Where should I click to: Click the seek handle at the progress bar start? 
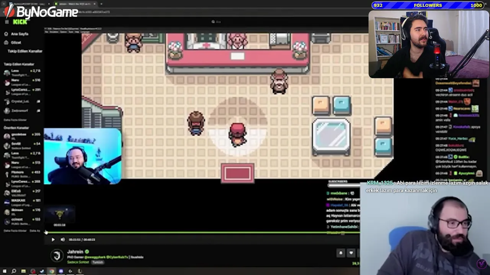pos(46,232)
